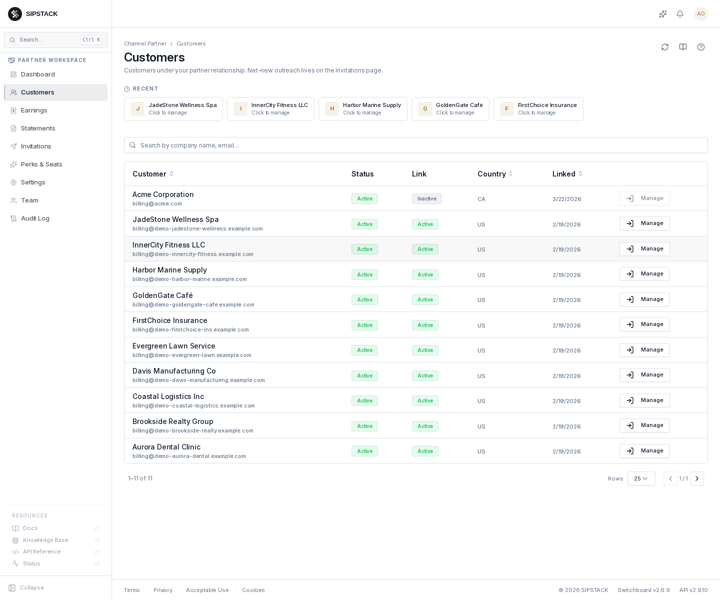Open Terms footer link
Screen dimensions: 720x600
132,590
